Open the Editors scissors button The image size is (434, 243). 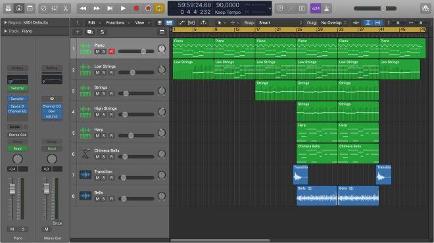(x=66, y=9)
